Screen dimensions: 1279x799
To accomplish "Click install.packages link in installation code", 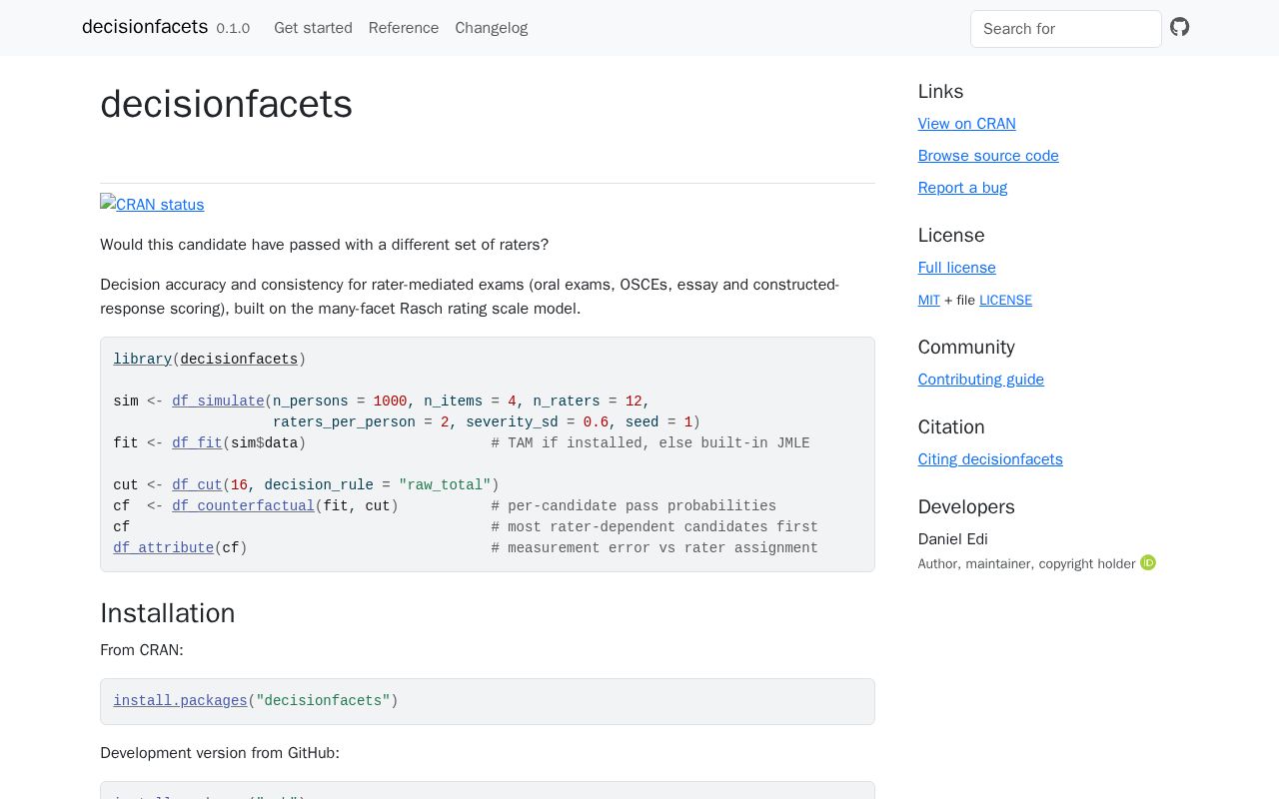I will (x=180, y=701).
